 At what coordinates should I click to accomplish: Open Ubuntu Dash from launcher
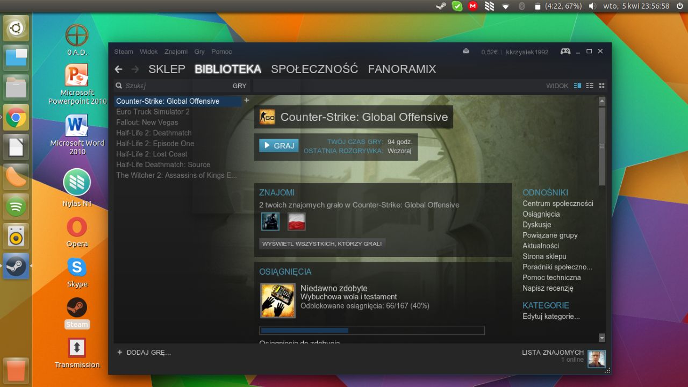(16, 28)
